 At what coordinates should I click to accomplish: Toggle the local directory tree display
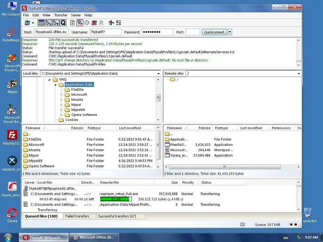coord(48,23)
